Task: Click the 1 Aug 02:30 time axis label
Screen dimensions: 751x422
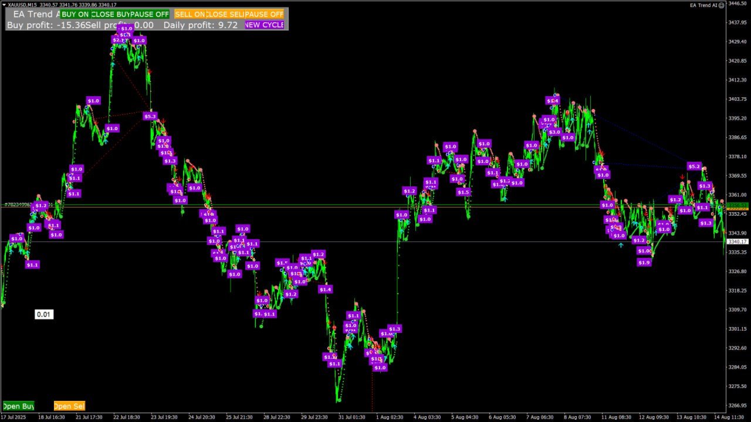Action: pyautogui.click(x=390, y=417)
